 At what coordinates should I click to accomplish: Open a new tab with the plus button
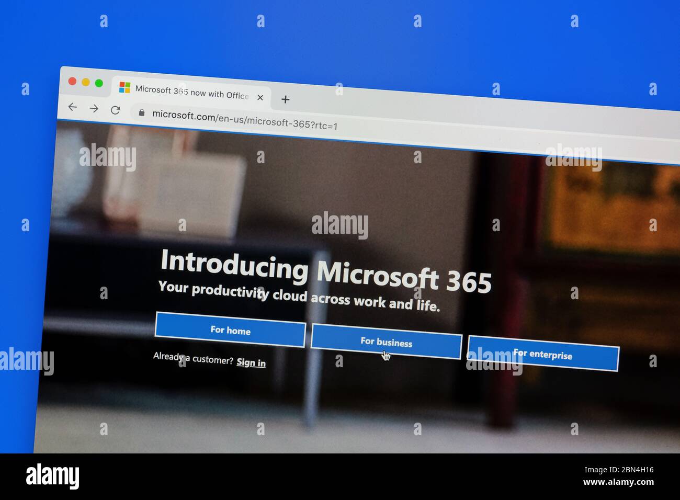click(286, 99)
